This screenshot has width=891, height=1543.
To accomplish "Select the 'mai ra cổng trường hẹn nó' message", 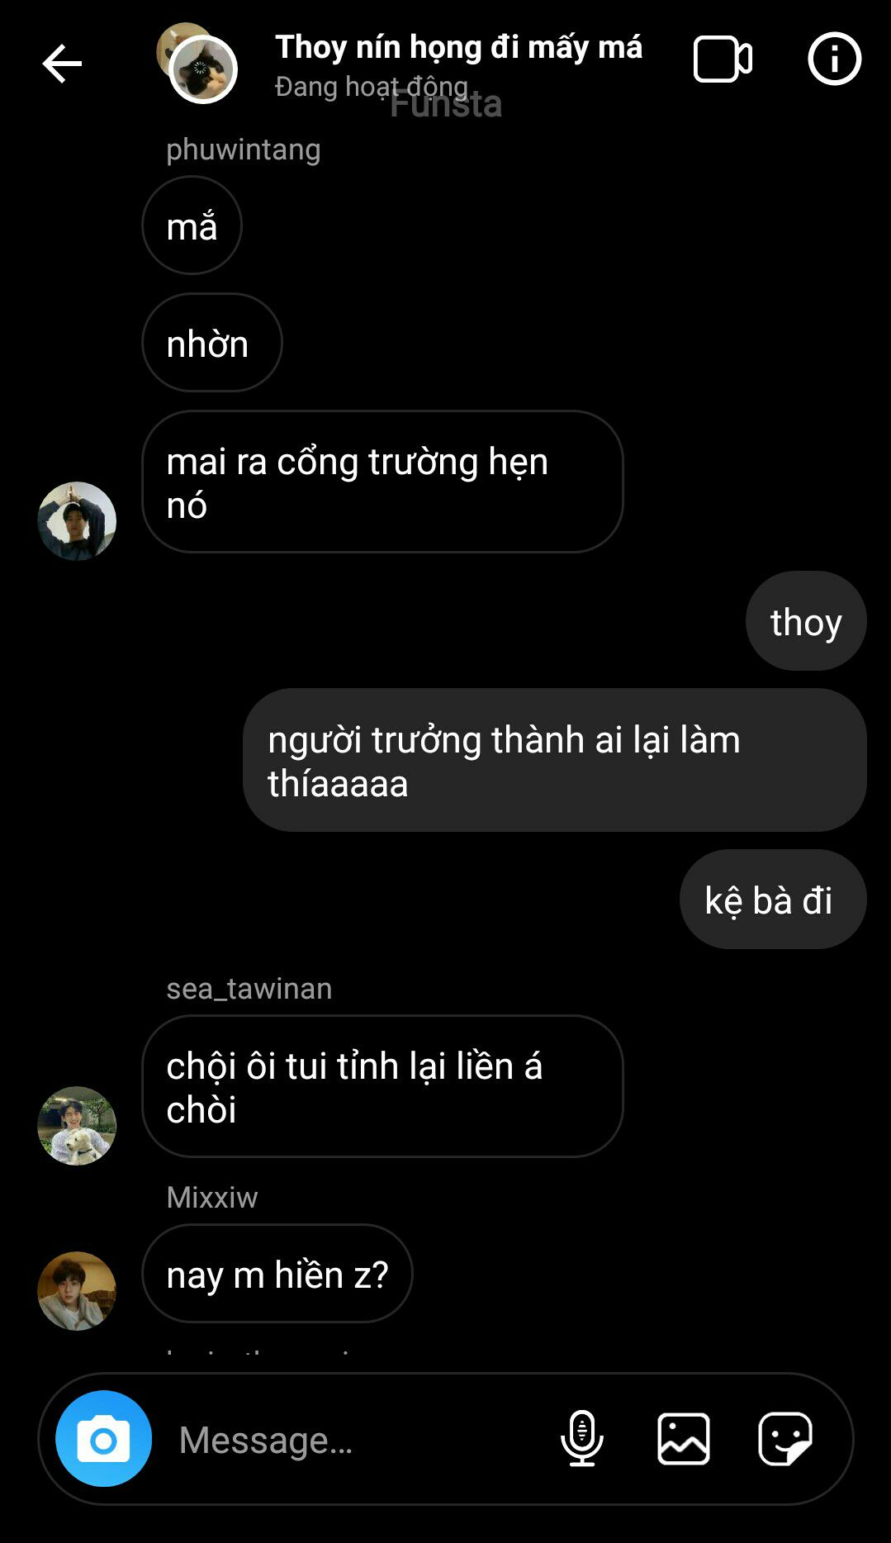I will (382, 482).
